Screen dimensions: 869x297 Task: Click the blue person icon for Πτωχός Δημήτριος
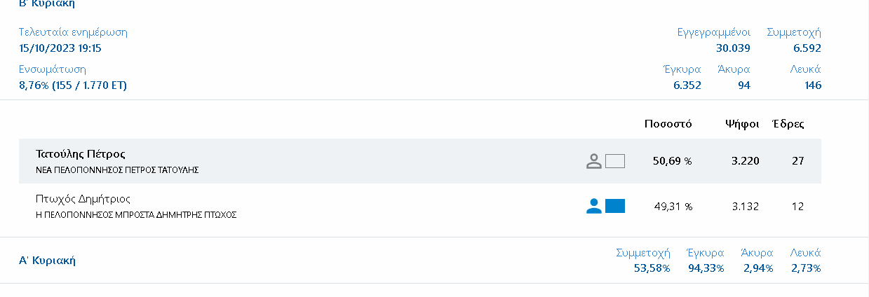(x=594, y=206)
